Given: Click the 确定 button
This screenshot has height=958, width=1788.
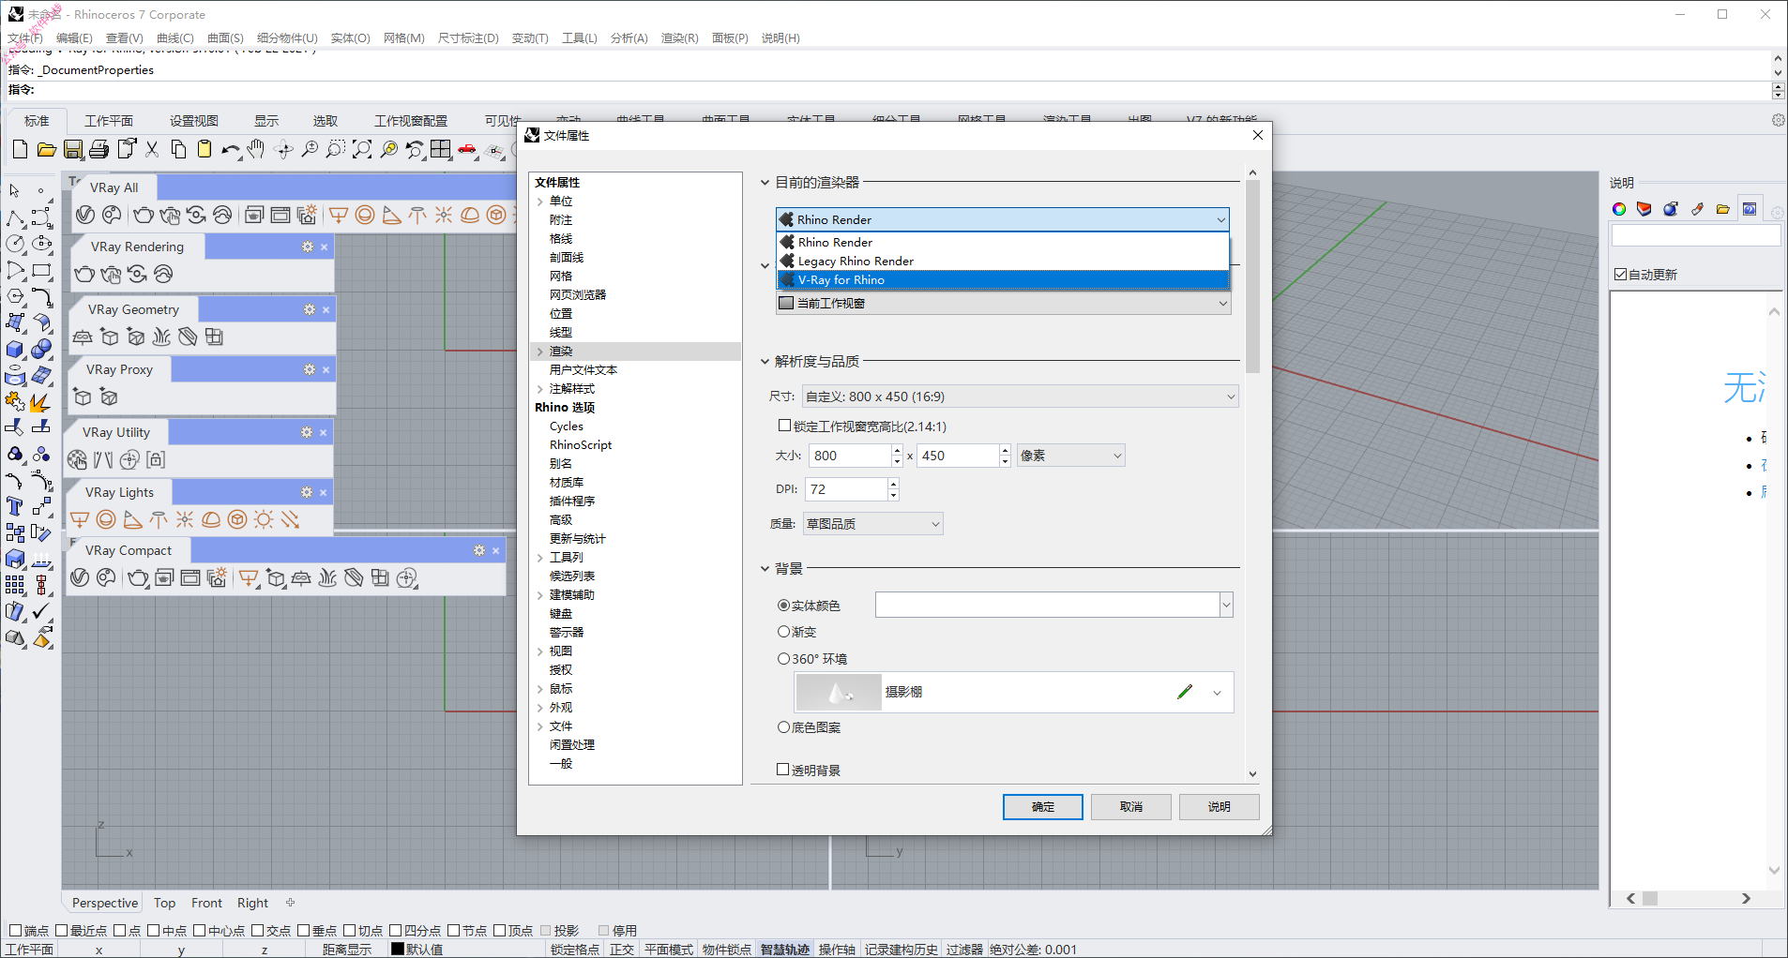Looking at the screenshot, I should 1042,806.
